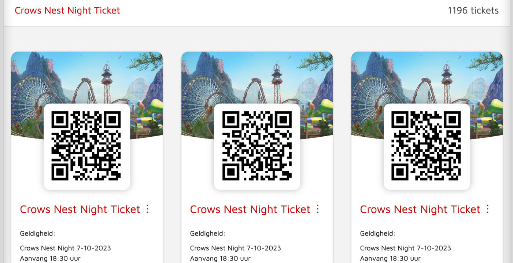This screenshot has height=263, width=513.
Task: Open the right card's Crows Nest Night Ticket title
Action: [x=420, y=209]
